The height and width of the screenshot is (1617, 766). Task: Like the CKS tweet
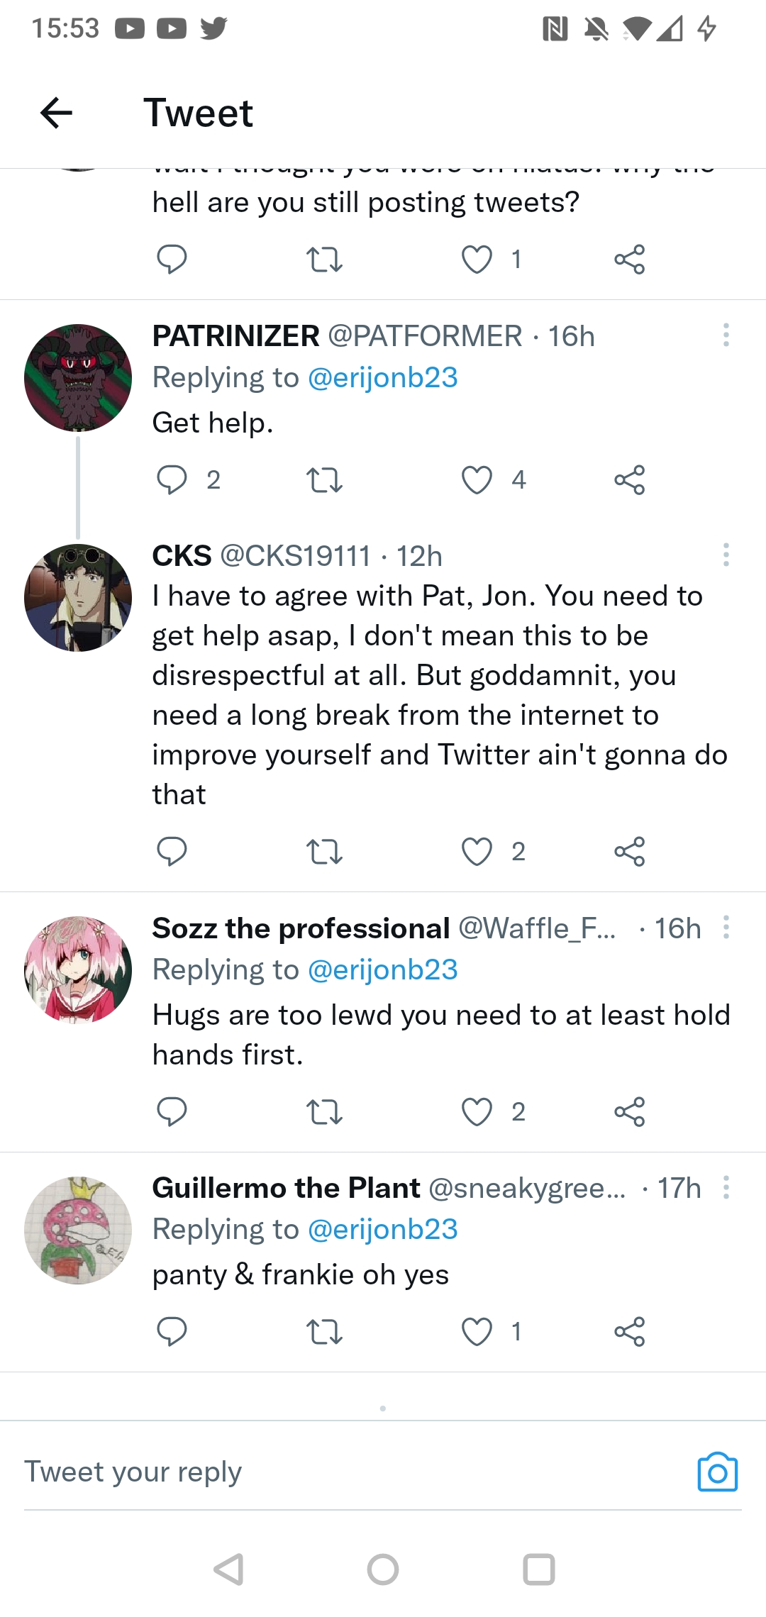point(477,851)
